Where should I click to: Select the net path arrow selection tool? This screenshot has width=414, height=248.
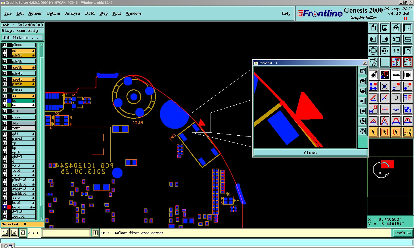coord(408,132)
